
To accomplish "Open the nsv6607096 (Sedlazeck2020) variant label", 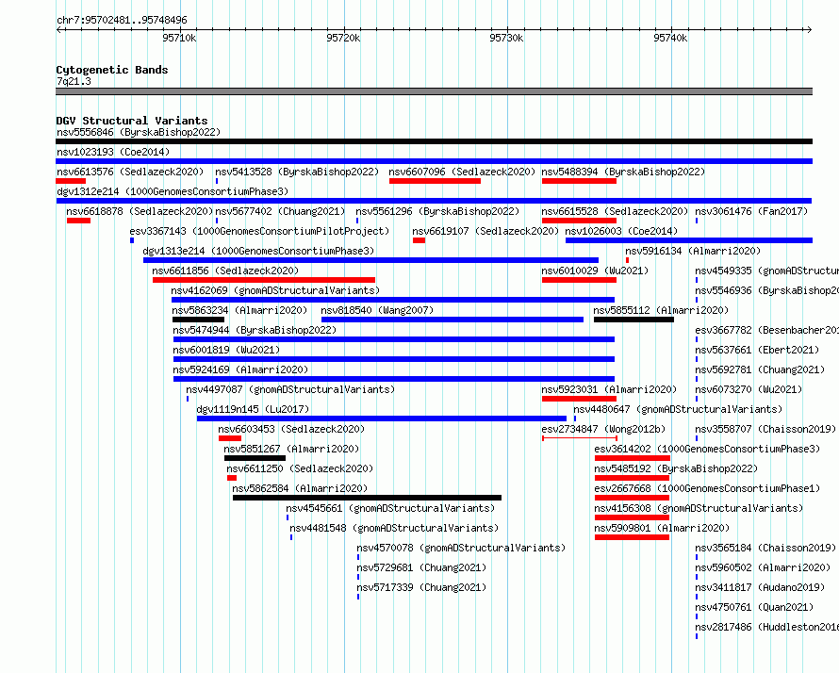I will pyautogui.click(x=462, y=172).
